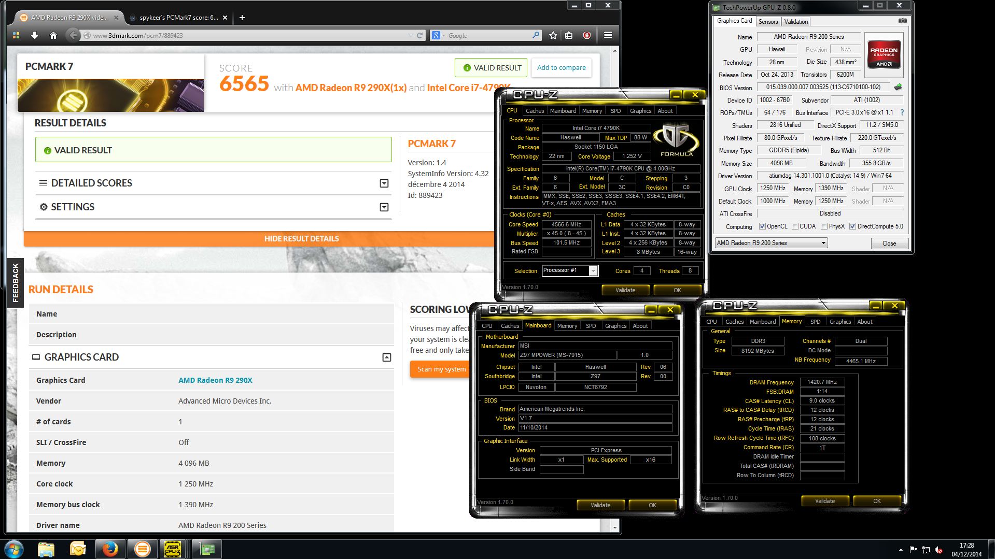The height and width of the screenshot is (559, 995).
Task: Collapse Graphics Card section
Action: [x=387, y=357]
